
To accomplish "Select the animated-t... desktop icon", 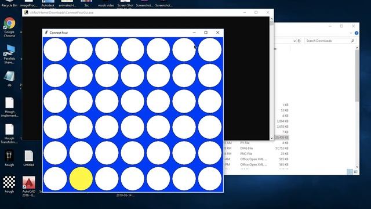I will [67, 3].
